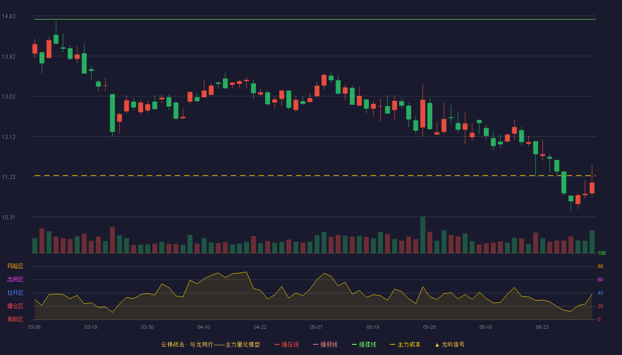Click the 04-10 date axis label
This screenshot has height=355, width=622.
click(203, 327)
